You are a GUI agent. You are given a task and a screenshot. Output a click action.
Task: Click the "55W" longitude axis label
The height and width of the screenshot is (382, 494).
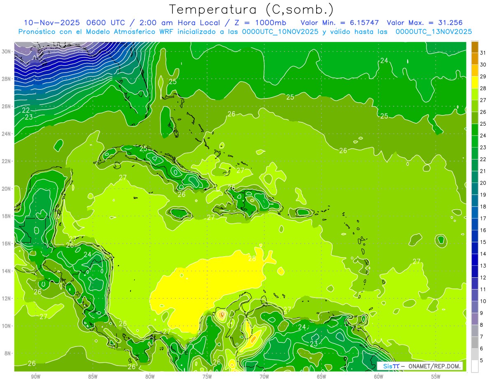pyautogui.click(x=436, y=376)
